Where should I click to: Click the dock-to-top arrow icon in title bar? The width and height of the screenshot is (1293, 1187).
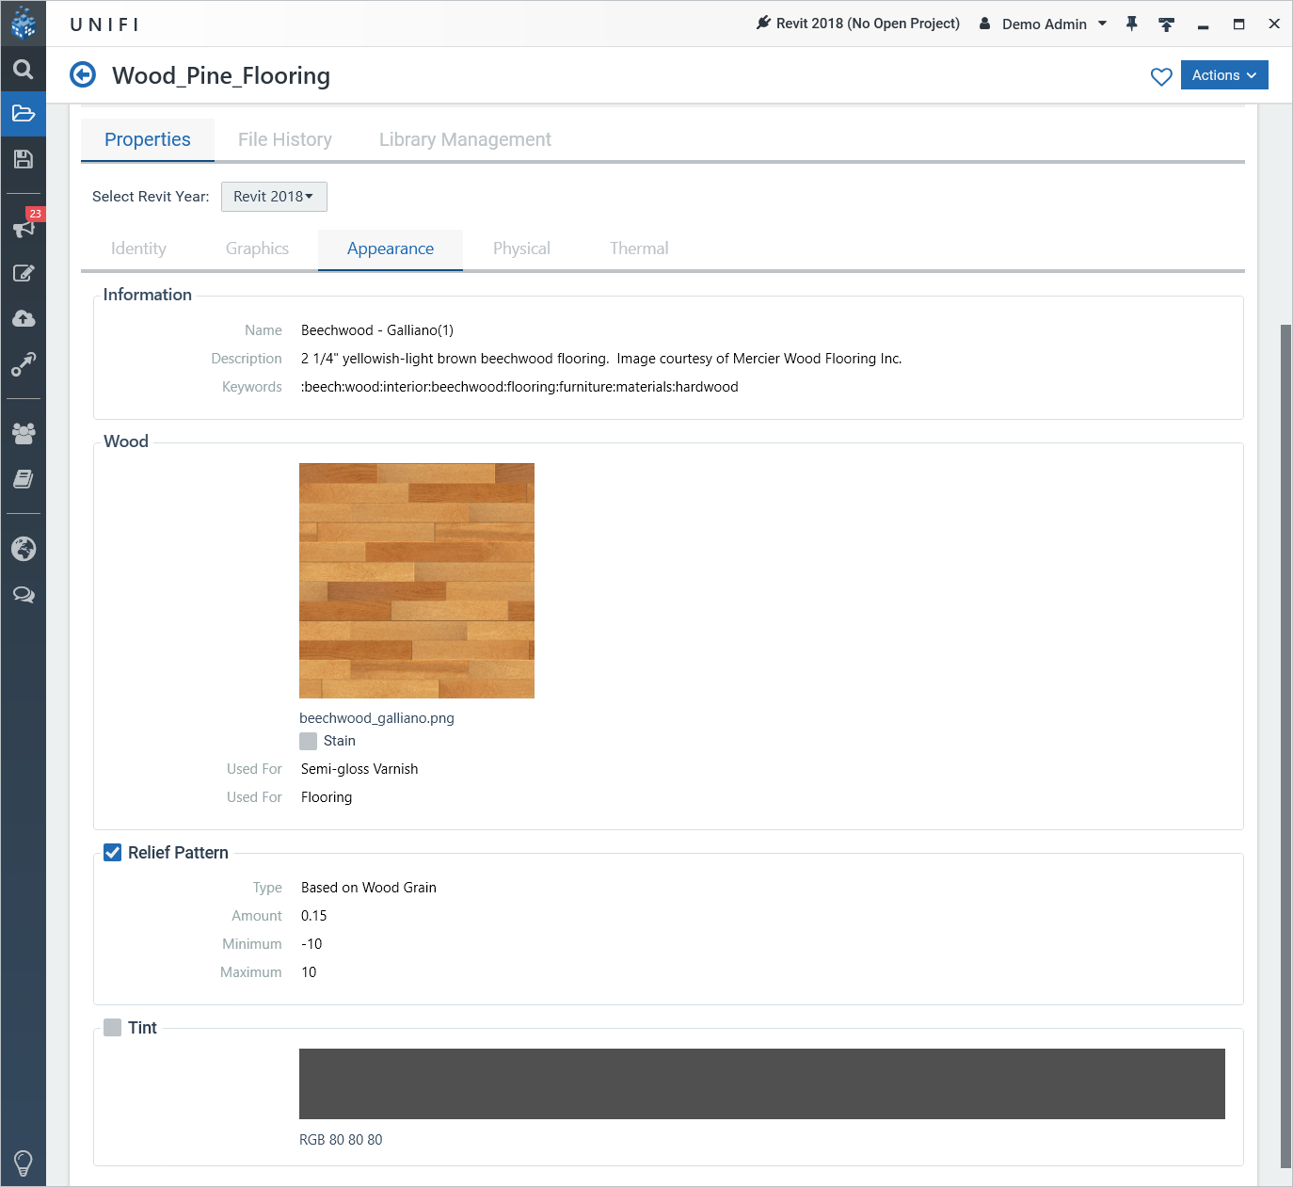tap(1167, 24)
